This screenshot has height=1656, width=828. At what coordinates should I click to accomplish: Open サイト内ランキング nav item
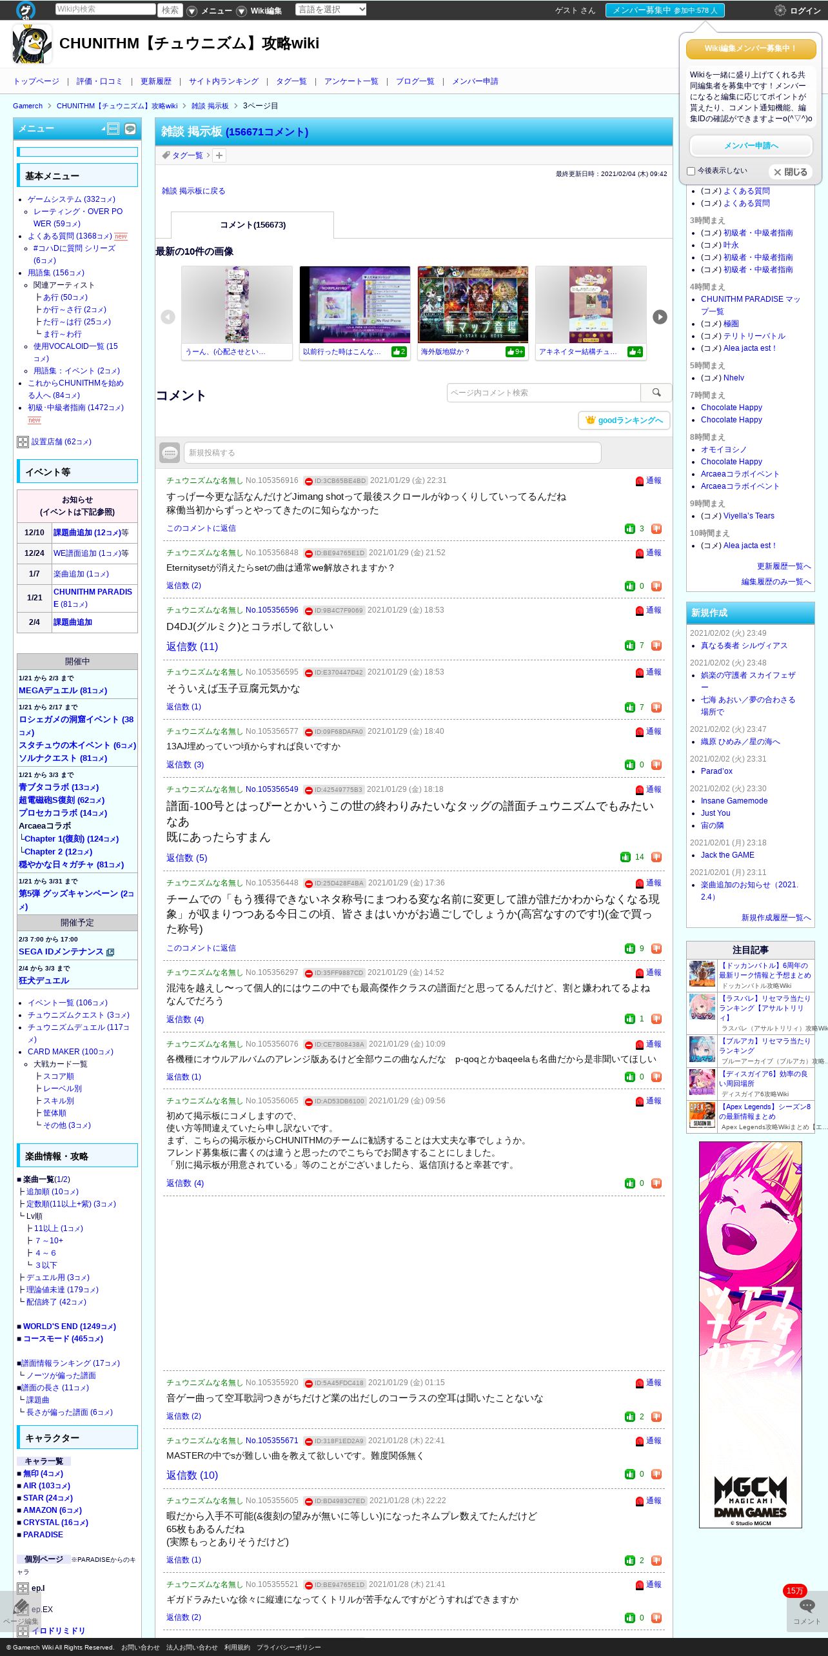(x=224, y=81)
